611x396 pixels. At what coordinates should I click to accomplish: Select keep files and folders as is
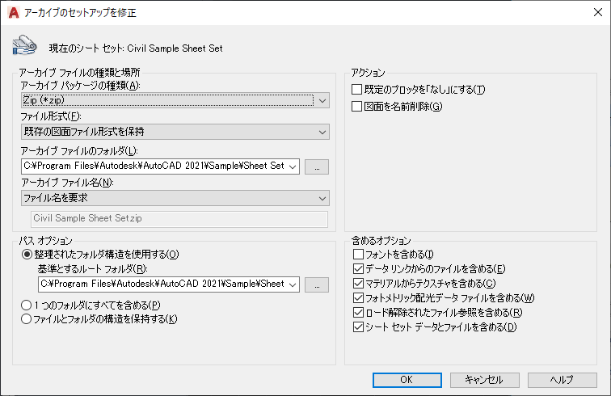[x=26, y=319]
